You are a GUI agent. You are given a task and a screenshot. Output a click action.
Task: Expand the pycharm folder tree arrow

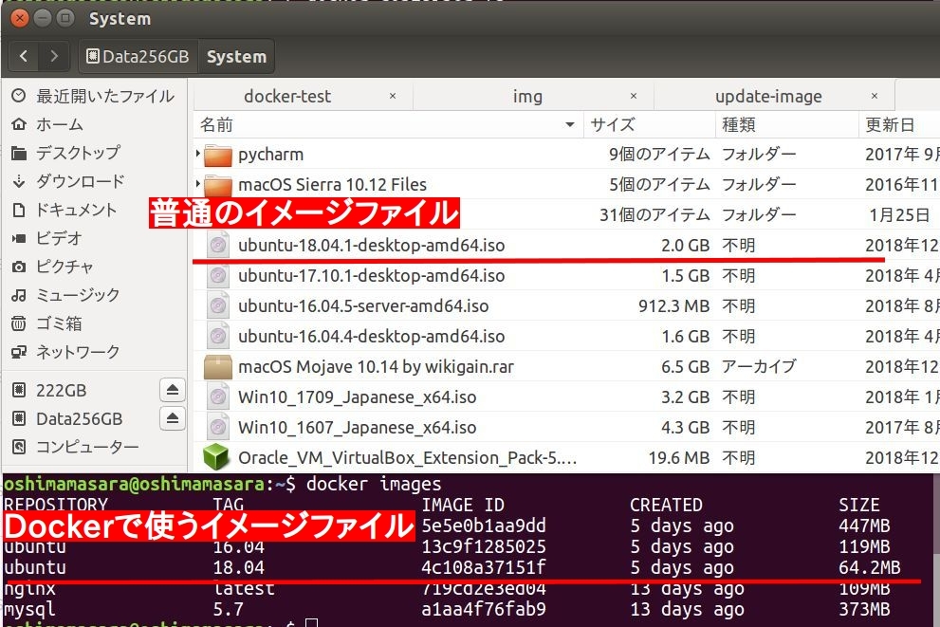[198, 154]
